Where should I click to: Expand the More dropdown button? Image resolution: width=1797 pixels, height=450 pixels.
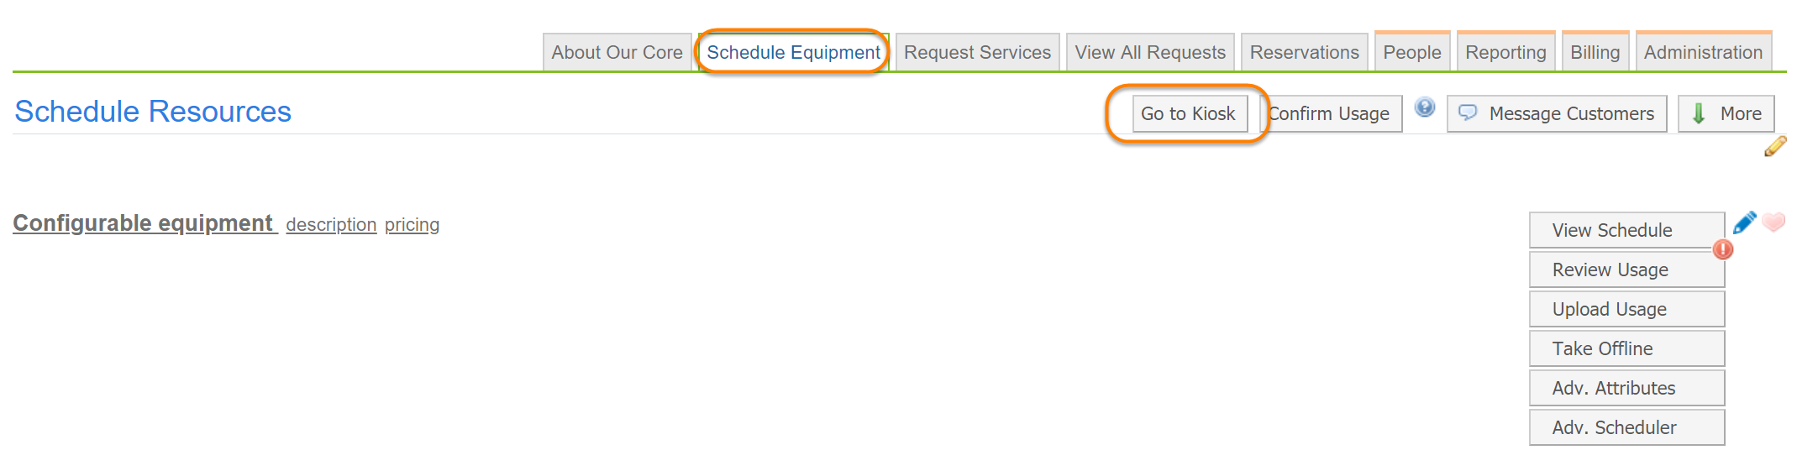(x=1726, y=113)
